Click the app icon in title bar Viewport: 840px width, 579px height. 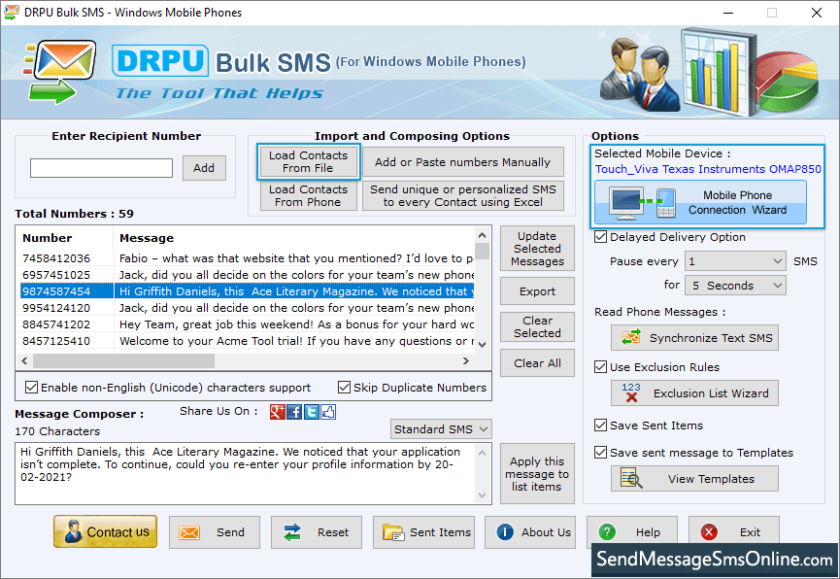pos(12,13)
